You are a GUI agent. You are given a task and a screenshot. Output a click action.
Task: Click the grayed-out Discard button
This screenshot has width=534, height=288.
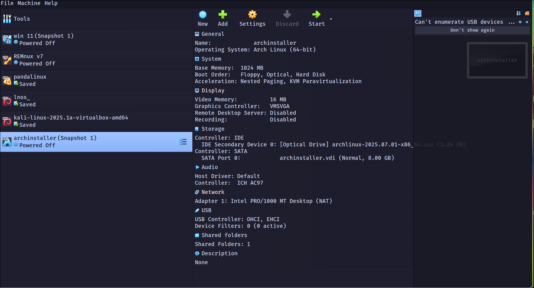[x=287, y=18]
